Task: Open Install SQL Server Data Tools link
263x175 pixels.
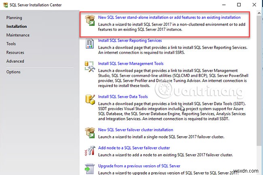Action: click(x=123, y=96)
